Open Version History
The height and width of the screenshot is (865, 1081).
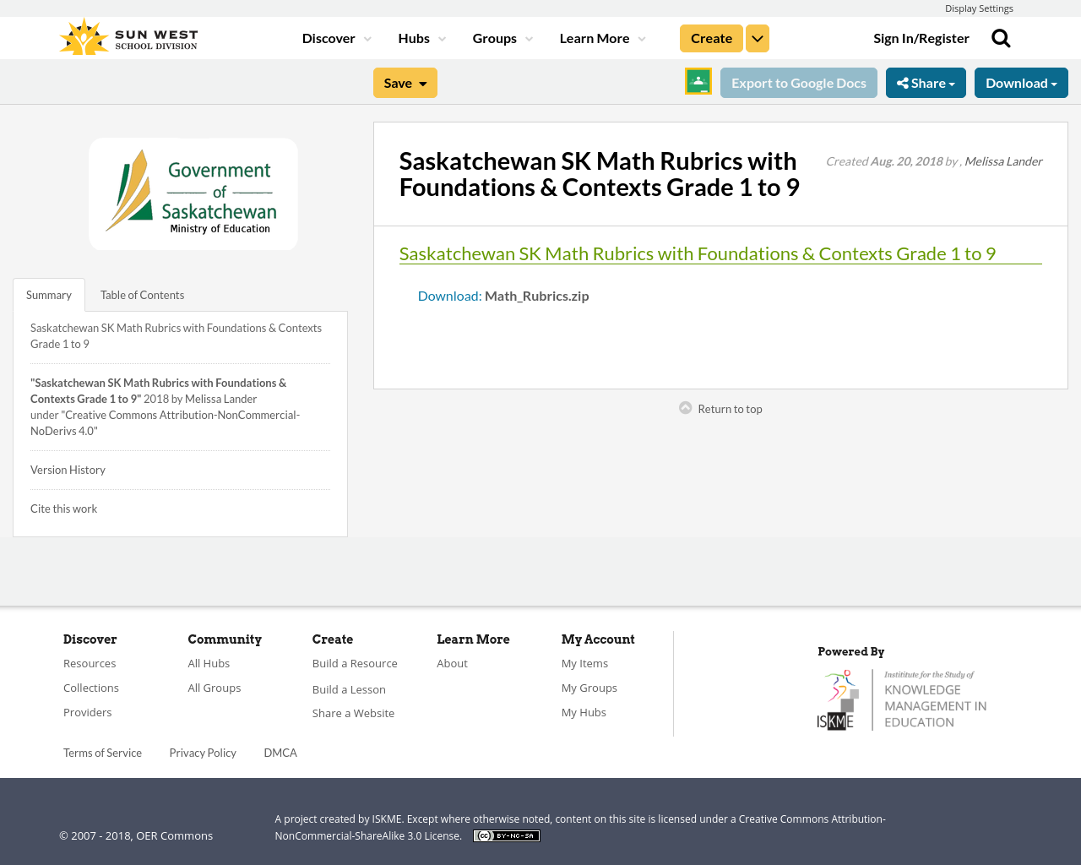[x=68, y=470]
